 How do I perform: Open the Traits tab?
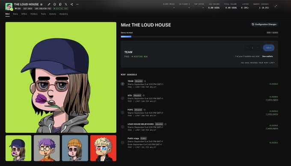point(43,14)
